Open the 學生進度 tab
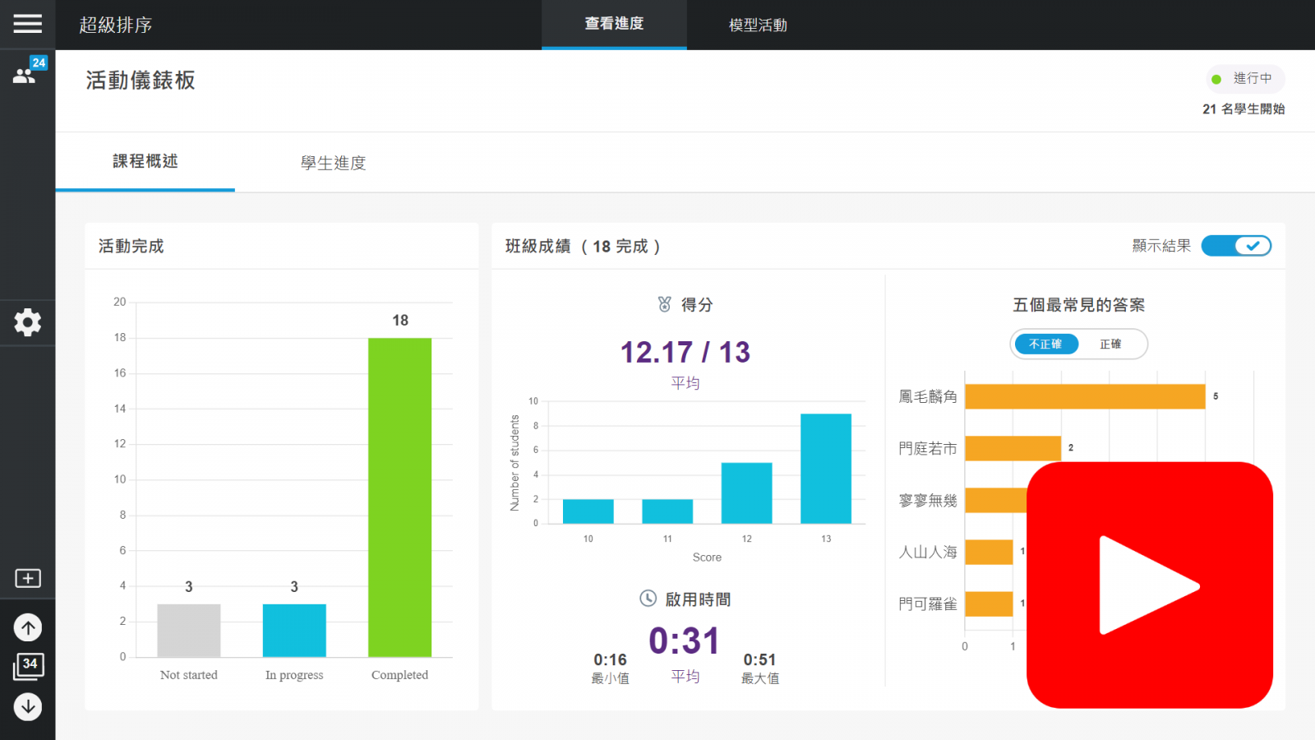 [333, 163]
